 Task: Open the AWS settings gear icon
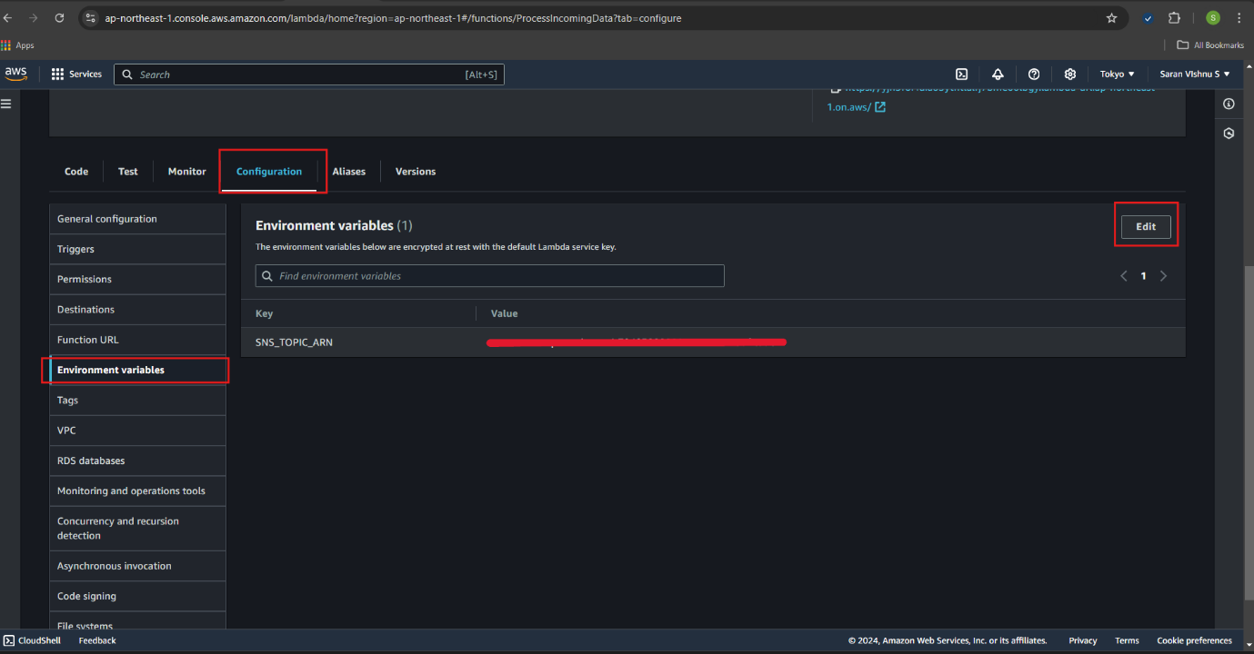[x=1070, y=74]
